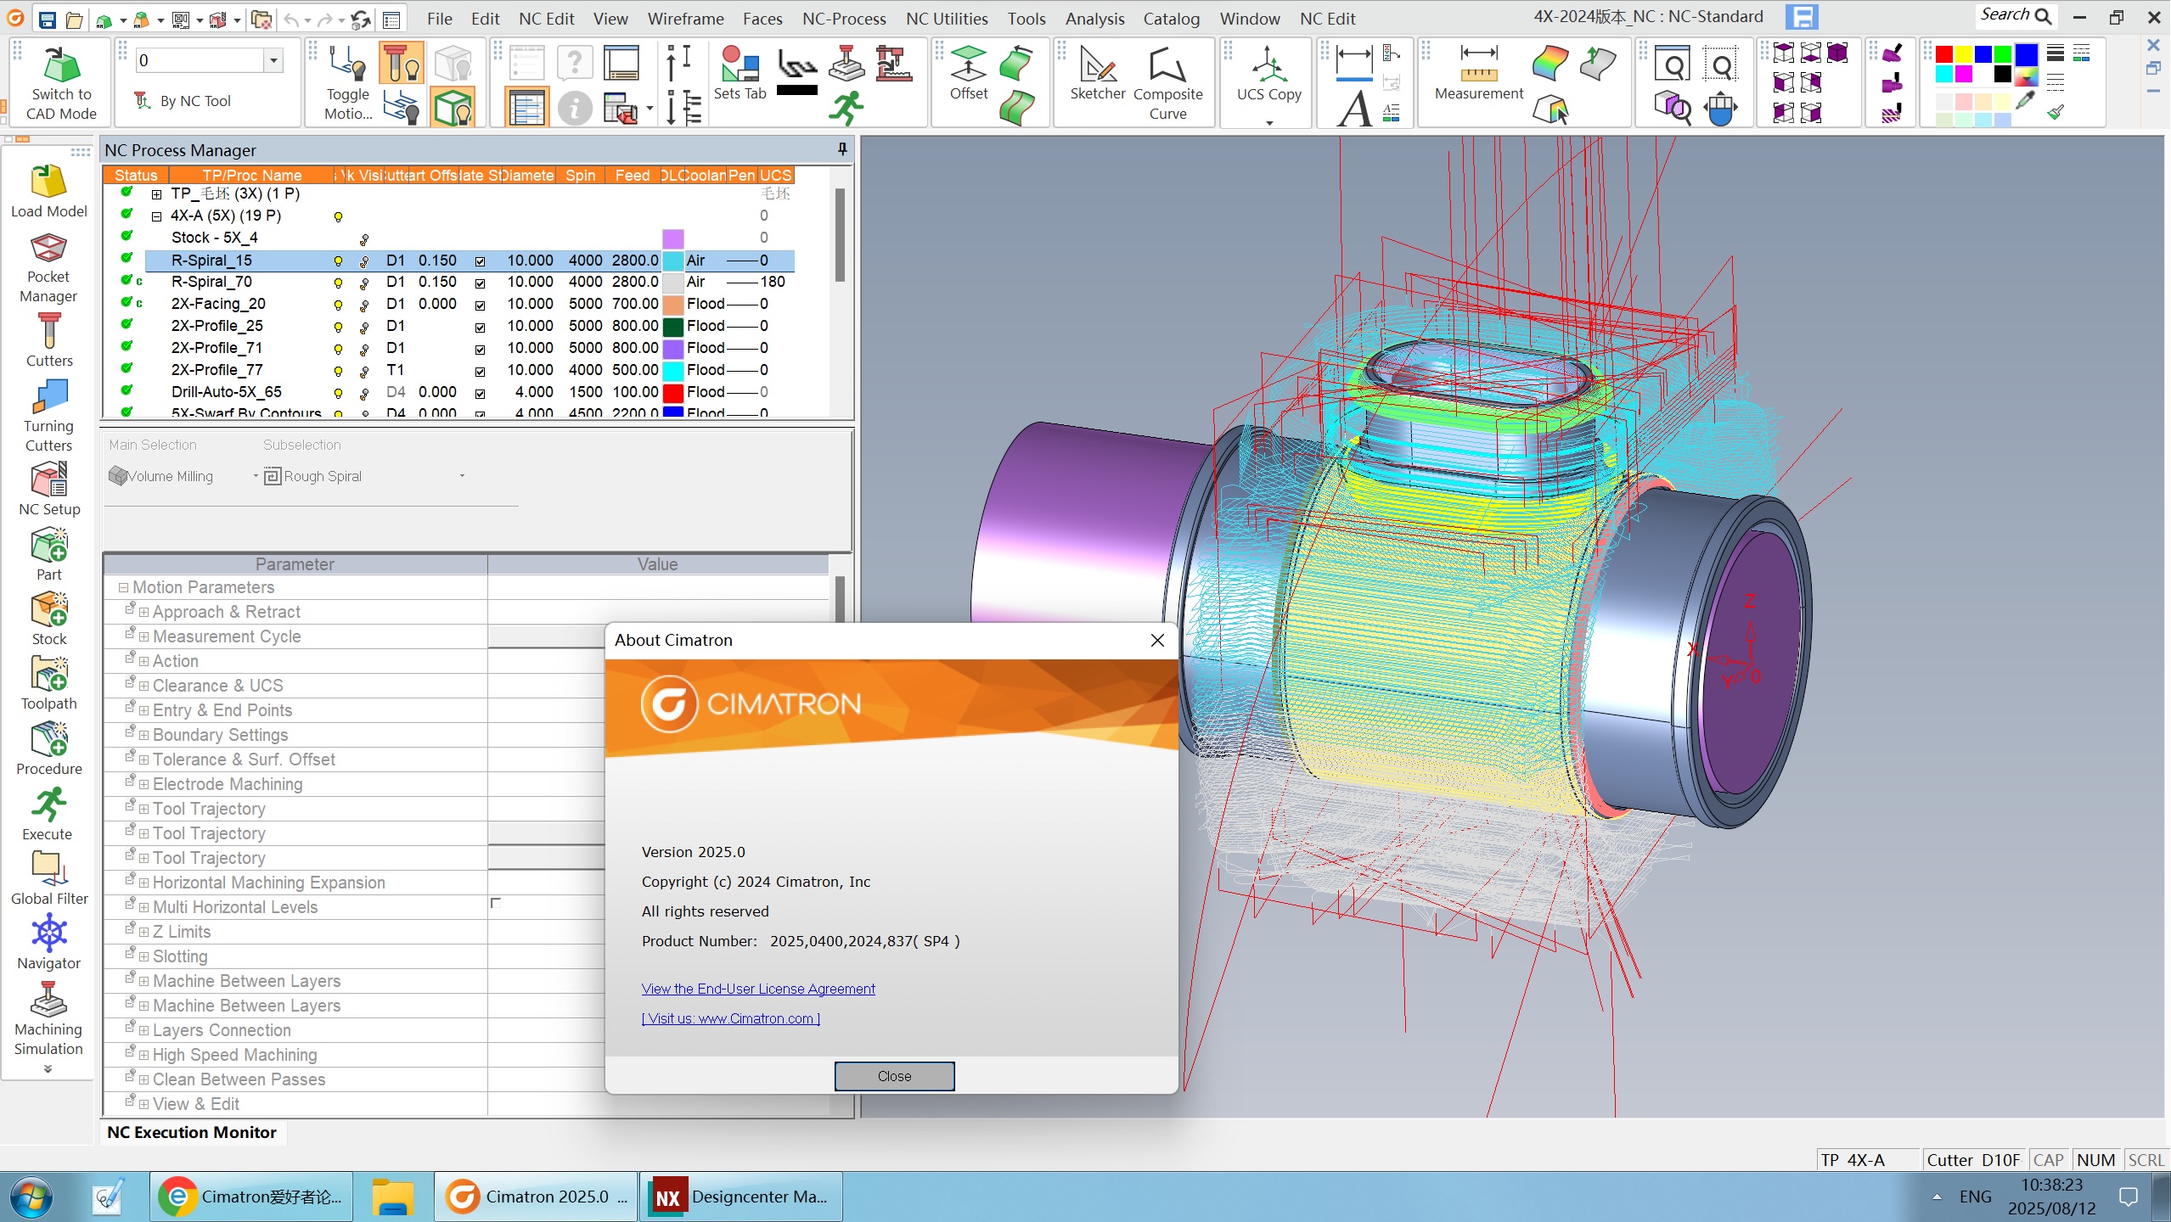This screenshot has width=2171, height=1222.
Task: Toggle checkbox in Drill-Auto-5X_65 row
Action: pyautogui.click(x=481, y=394)
